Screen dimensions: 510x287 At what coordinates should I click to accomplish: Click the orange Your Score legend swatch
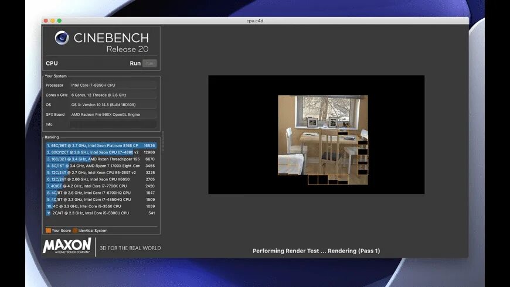[x=48, y=230]
